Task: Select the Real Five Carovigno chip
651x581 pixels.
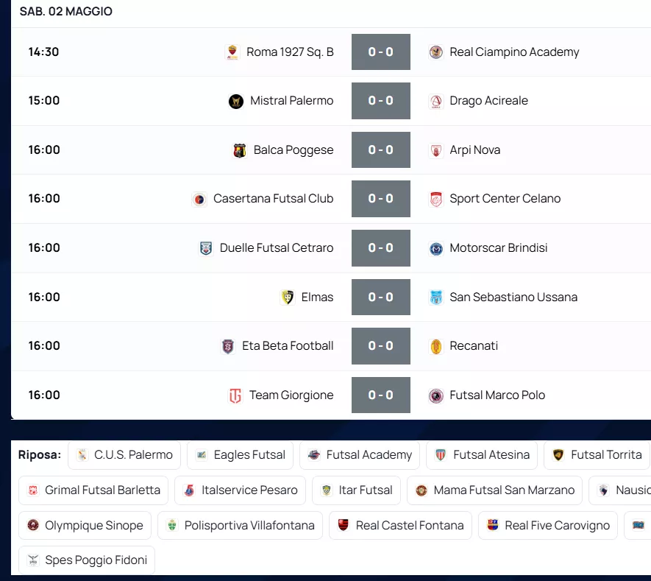Action: point(548,526)
